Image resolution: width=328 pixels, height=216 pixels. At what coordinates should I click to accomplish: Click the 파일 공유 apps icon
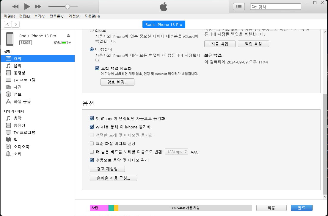[8, 101]
